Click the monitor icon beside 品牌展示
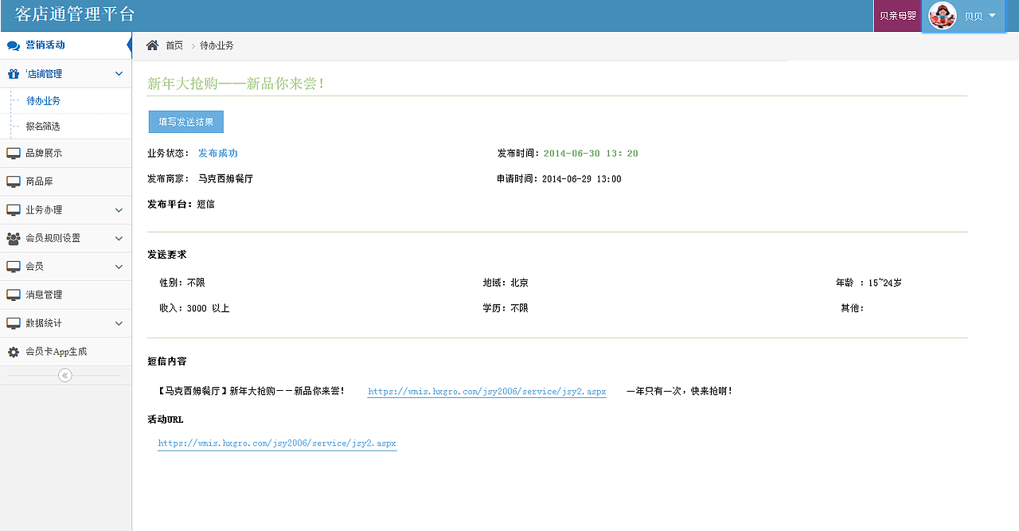 [x=13, y=154]
